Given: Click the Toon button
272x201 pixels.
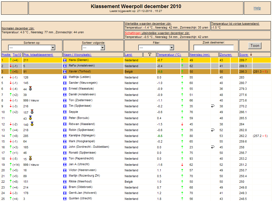Looking at the screenshot, I should 255,46.
